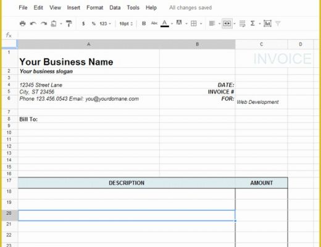Click the "City, ST 23456" cell
321x247 pixels.
coord(89,92)
